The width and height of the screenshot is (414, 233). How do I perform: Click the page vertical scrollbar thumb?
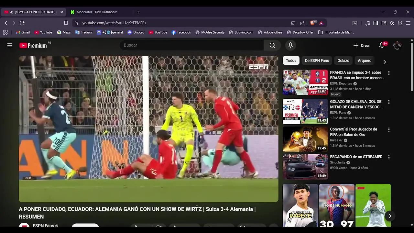tap(412, 67)
